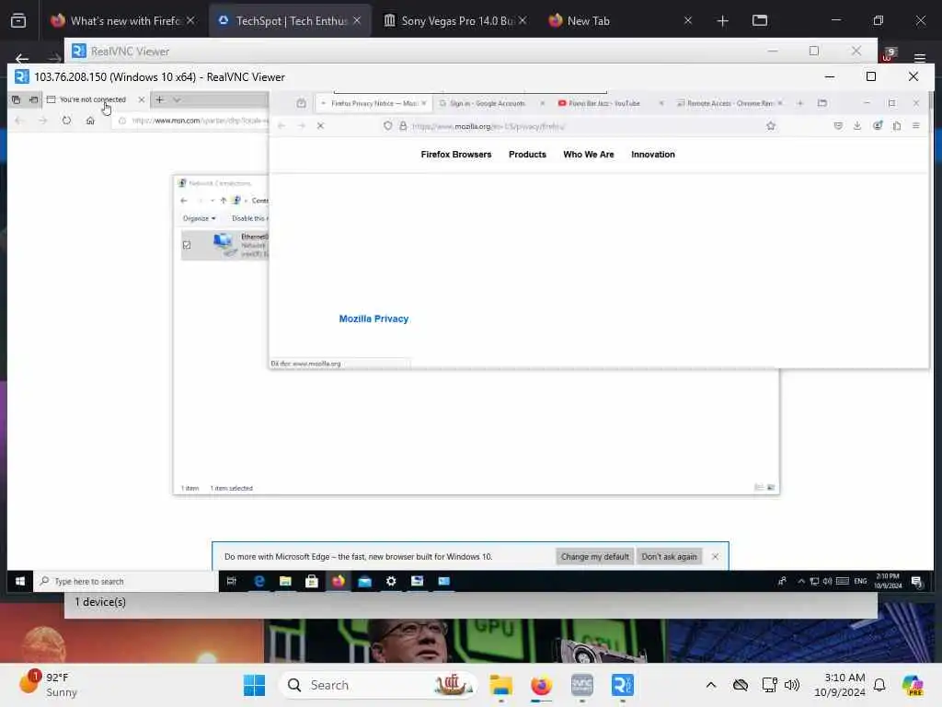Click the Edge refresh button in remote desktop
Viewport: 942px width, 707px height.
pos(66,121)
